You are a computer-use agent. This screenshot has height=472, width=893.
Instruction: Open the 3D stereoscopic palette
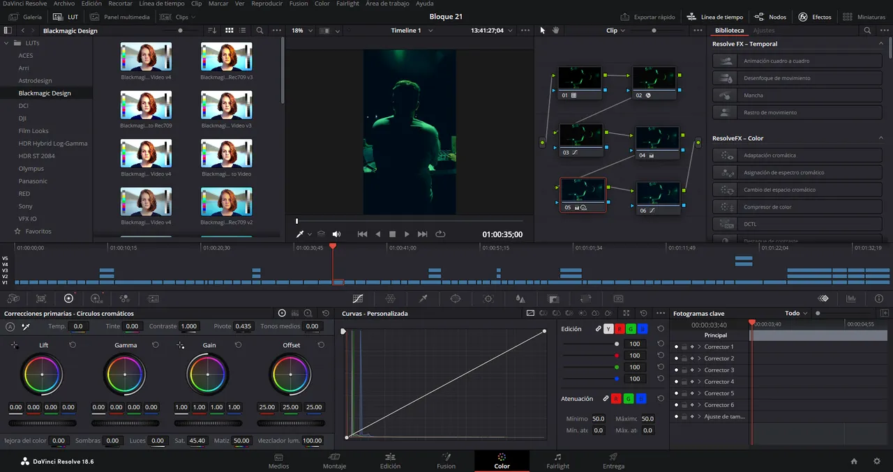click(618, 298)
